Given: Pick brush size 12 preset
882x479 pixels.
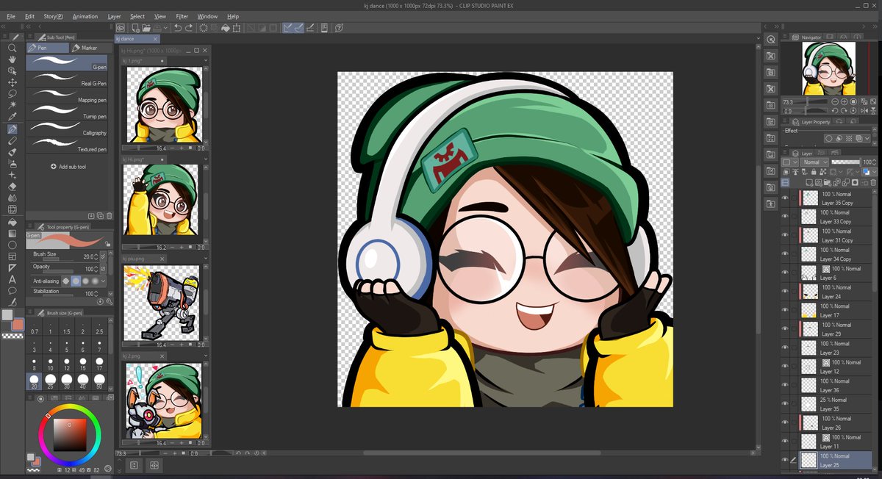Looking at the screenshot, I should [67, 364].
